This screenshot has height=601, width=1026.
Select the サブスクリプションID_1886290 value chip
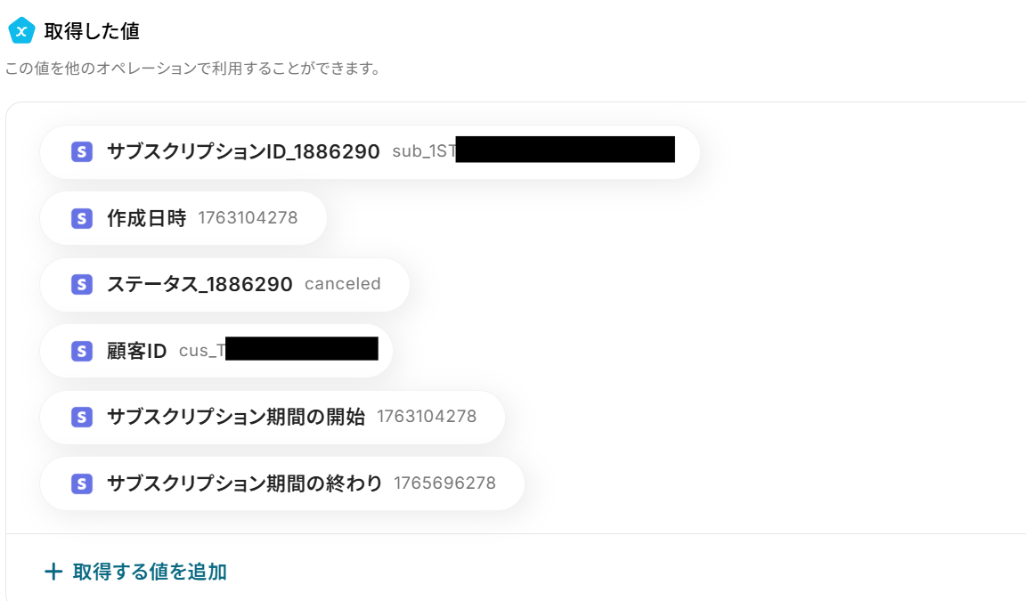369,152
